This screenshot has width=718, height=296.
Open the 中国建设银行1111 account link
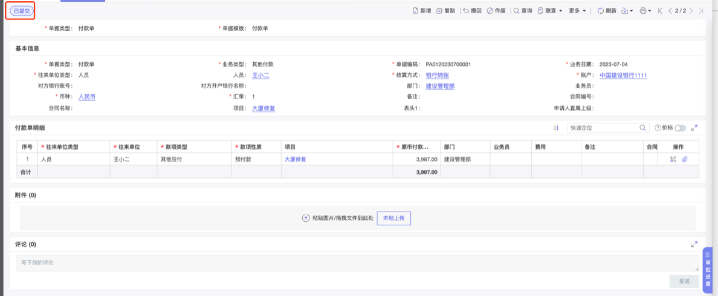[623, 76]
